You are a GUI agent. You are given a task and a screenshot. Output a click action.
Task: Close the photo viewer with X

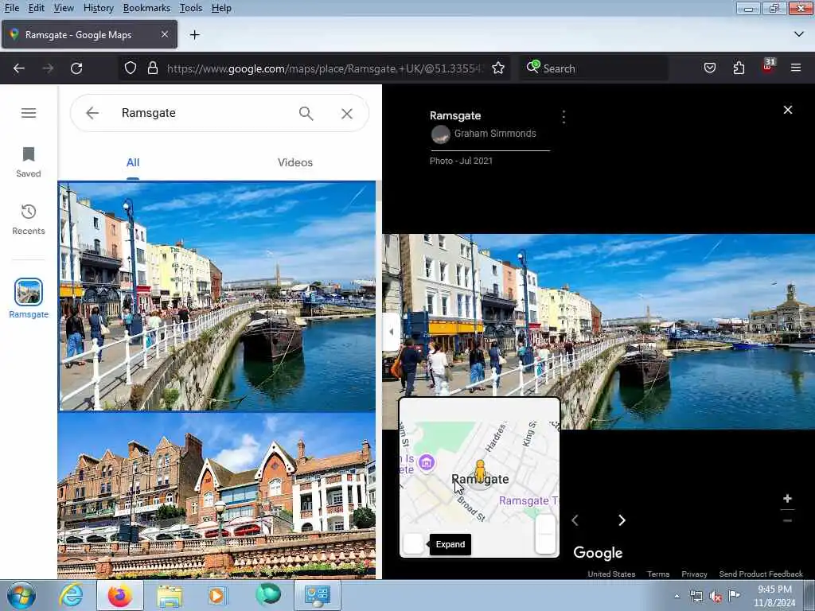click(787, 110)
